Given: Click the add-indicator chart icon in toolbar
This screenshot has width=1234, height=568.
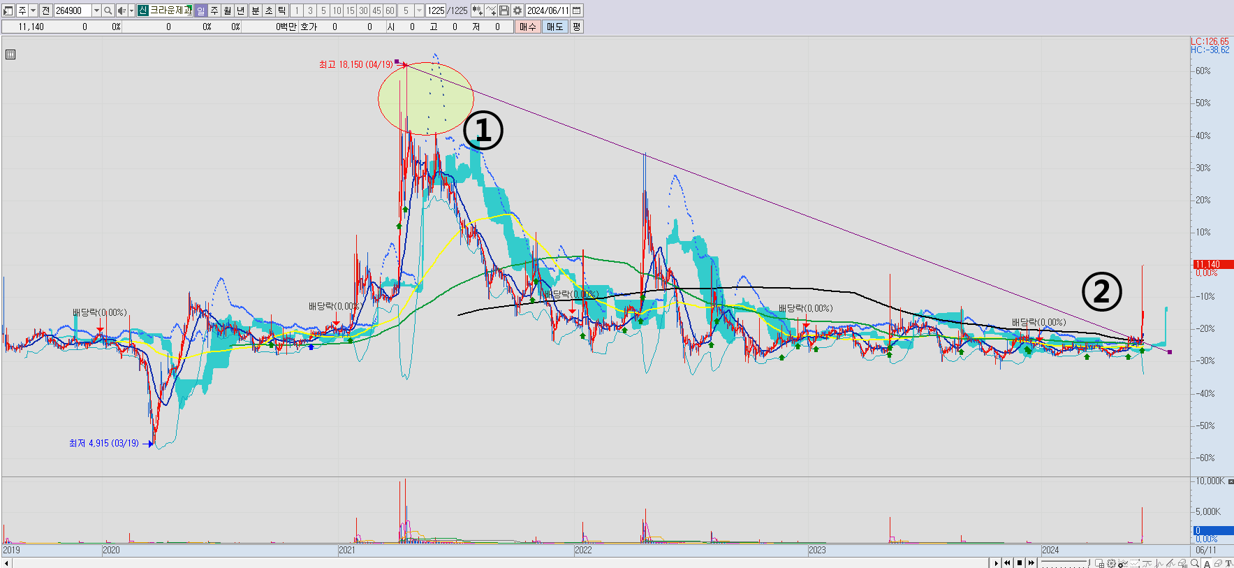Looking at the screenshot, I should coord(477,10).
